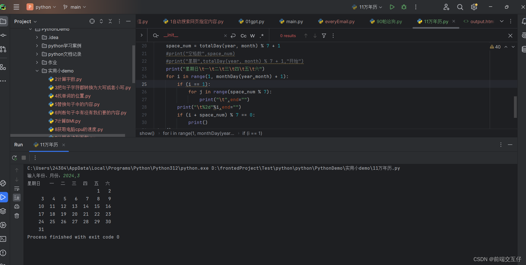Close the search bar
526x265 pixels.
pos(510,36)
